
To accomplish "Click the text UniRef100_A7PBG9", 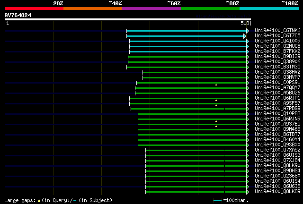I will [x=277, y=109].
